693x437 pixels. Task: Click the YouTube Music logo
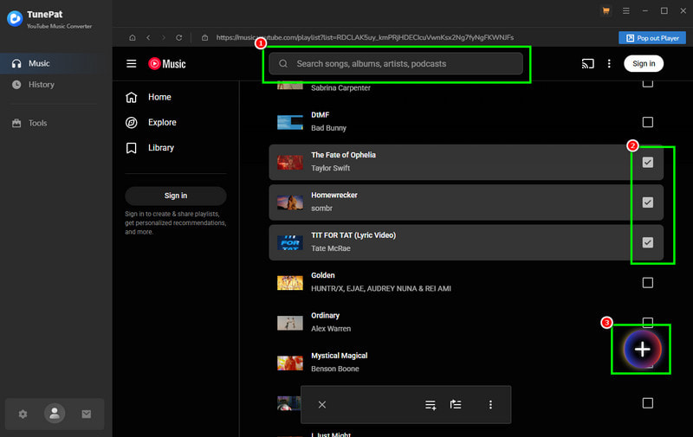click(167, 63)
